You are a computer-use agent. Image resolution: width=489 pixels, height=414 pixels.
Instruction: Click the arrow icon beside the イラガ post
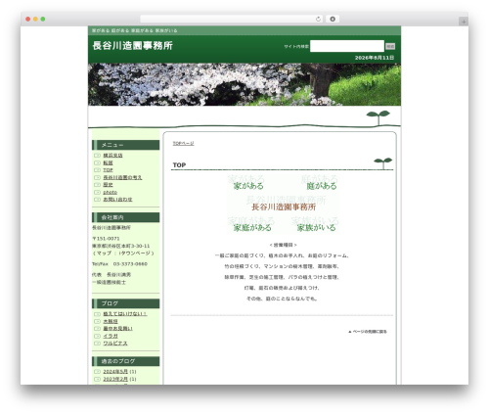(97, 336)
